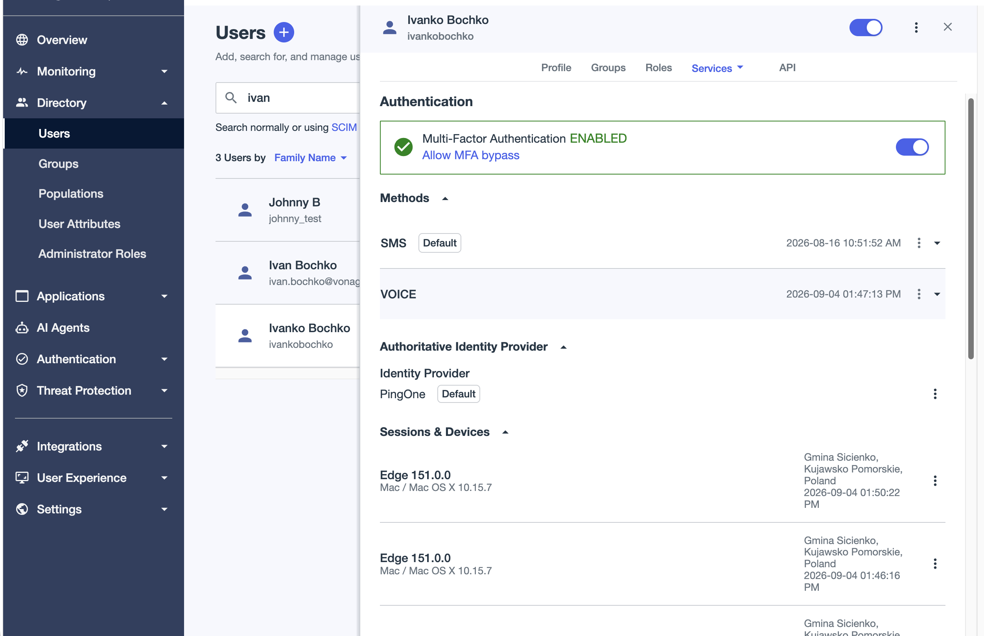Open the API tab
Image resolution: width=984 pixels, height=636 pixels.
pyautogui.click(x=787, y=68)
